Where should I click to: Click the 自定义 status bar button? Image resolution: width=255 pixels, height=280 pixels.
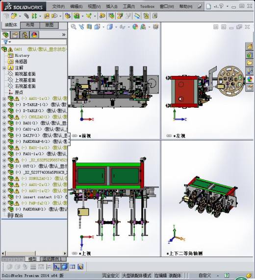204,276
